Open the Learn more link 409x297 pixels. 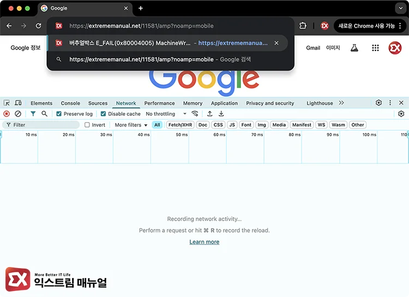click(x=204, y=242)
